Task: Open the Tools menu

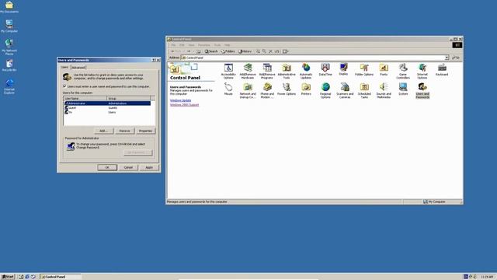Action: (x=217, y=45)
